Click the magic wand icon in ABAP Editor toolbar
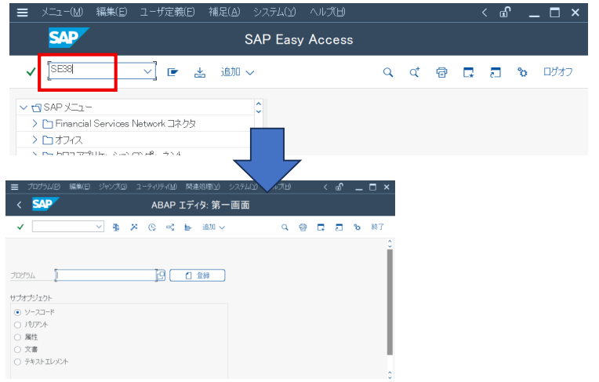 (x=134, y=227)
